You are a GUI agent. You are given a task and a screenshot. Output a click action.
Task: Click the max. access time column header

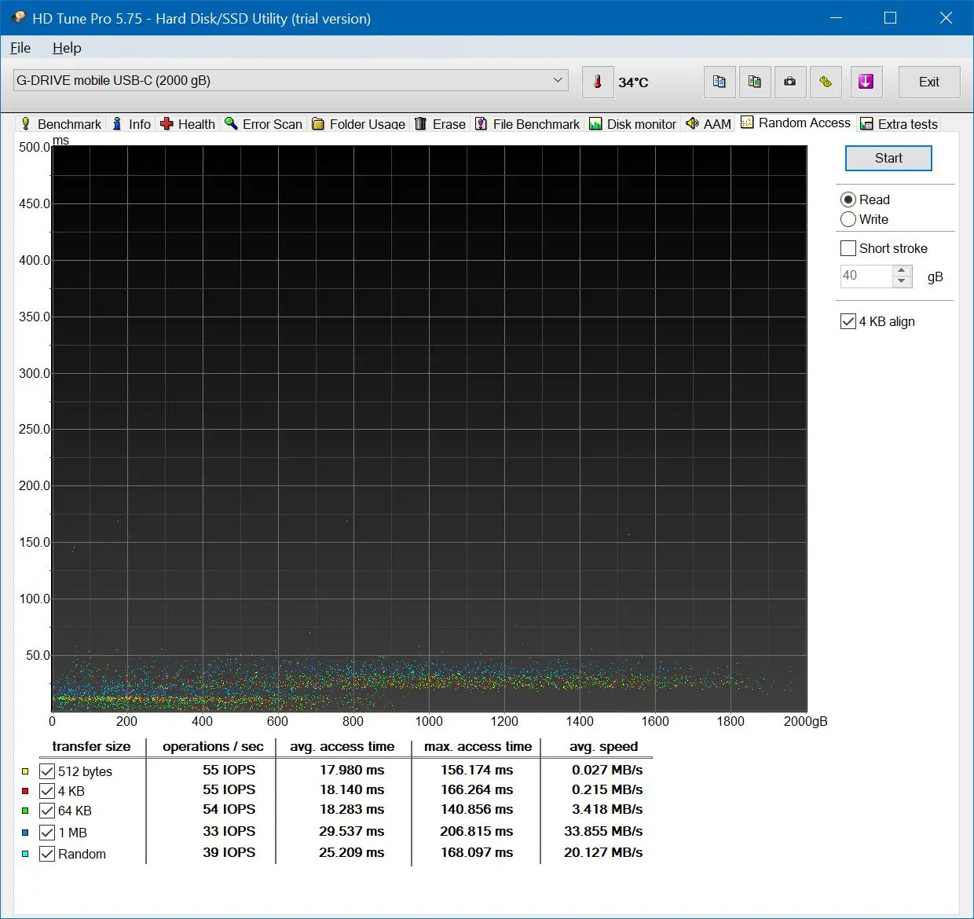click(478, 746)
